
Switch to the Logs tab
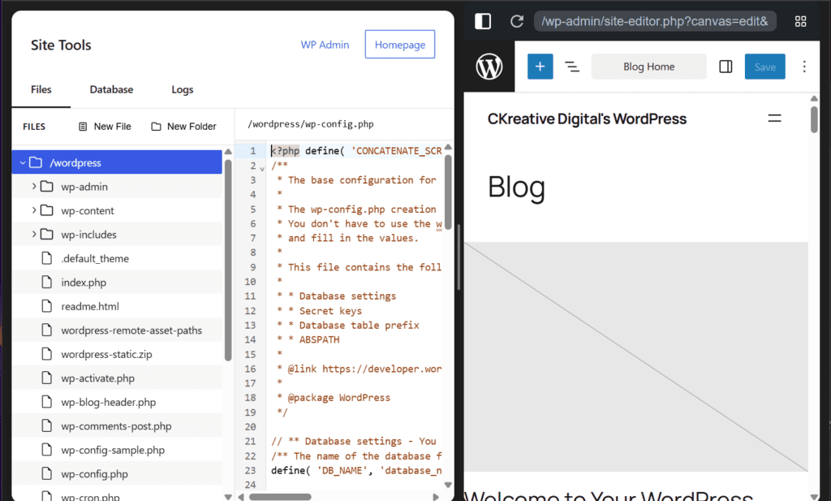182,89
